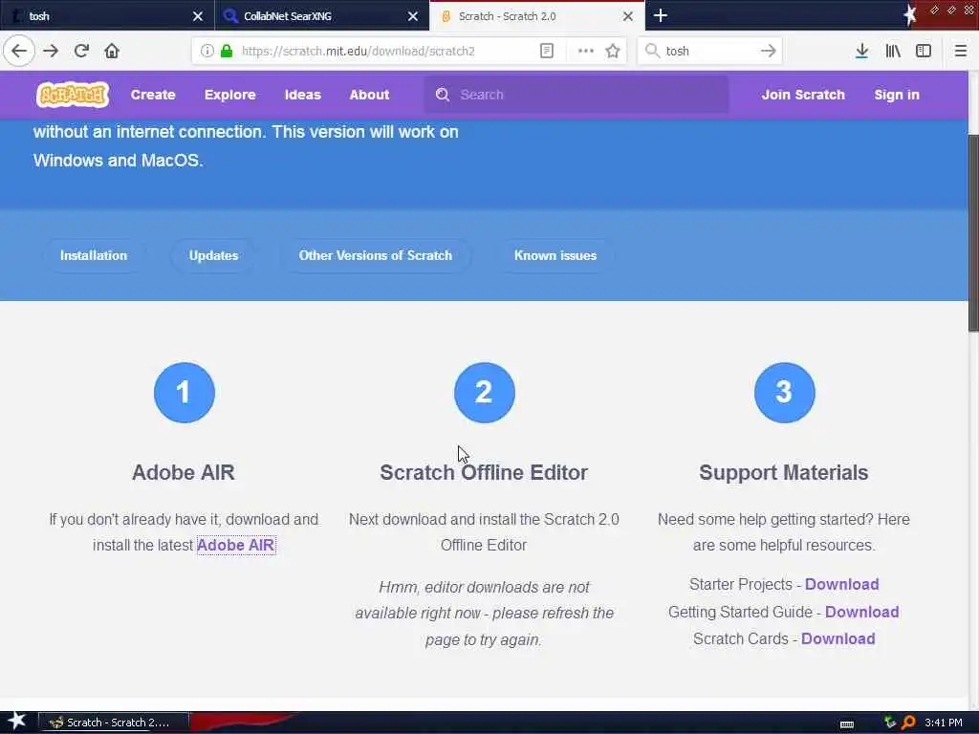Show site information icon in address bar
The height and width of the screenshot is (734, 979).
[207, 51]
